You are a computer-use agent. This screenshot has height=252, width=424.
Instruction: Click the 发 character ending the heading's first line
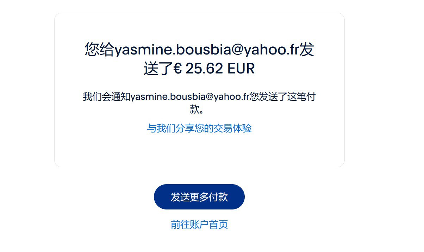click(307, 50)
